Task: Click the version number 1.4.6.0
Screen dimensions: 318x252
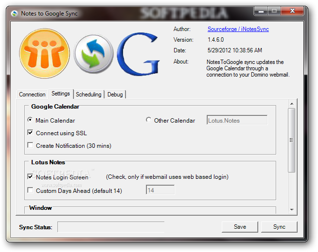Action: click(215, 40)
